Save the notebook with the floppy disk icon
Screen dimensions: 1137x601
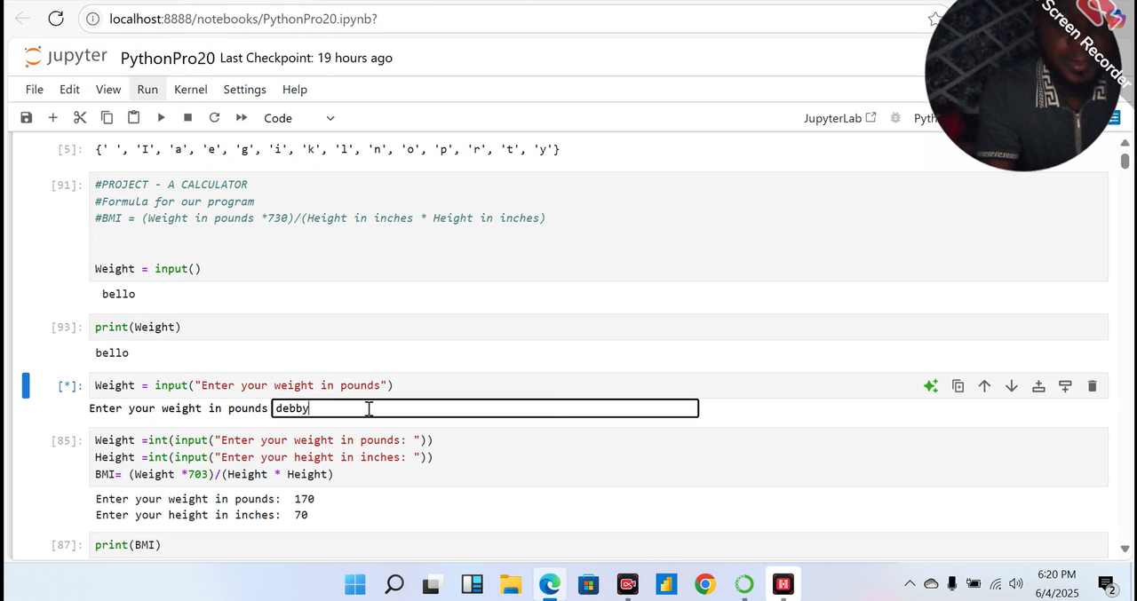(26, 117)
